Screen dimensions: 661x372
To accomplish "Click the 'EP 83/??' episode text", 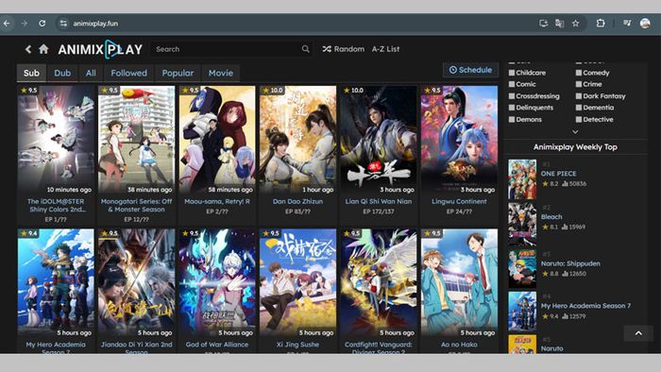I will coord(297,211).
